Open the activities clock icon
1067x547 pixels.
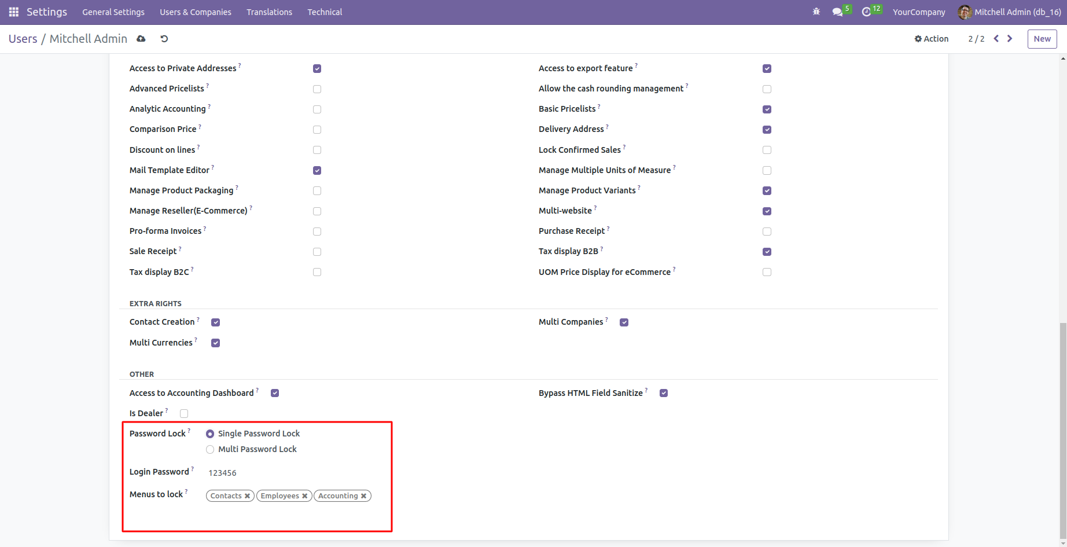[866, 12]
